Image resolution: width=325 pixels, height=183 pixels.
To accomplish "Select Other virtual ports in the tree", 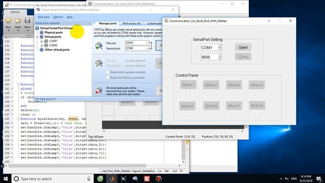I will click(57, 50).
